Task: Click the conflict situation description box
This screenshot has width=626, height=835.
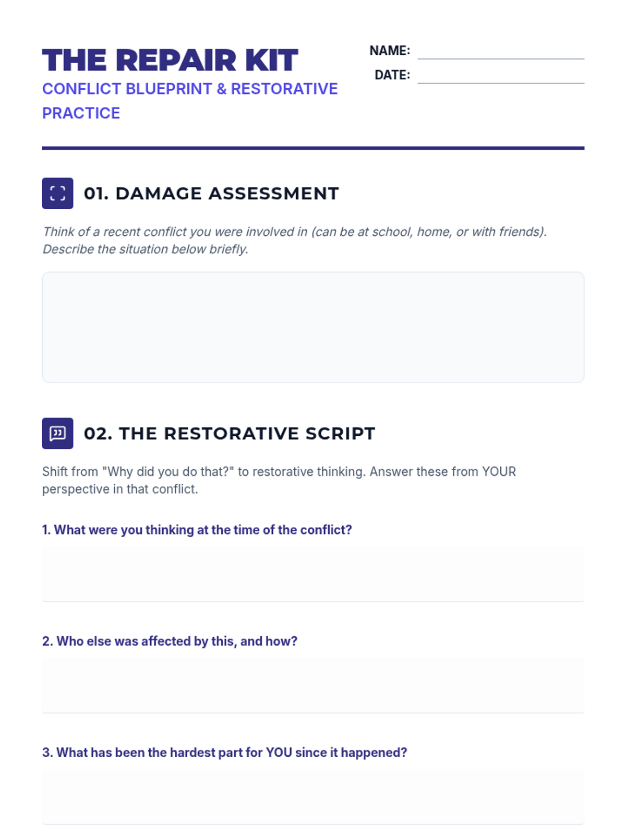Action: (x=313, y=327)
